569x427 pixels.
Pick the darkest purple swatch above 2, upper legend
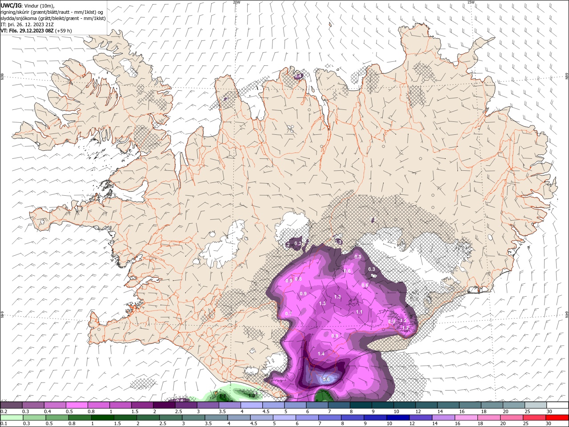click(164, 405)
